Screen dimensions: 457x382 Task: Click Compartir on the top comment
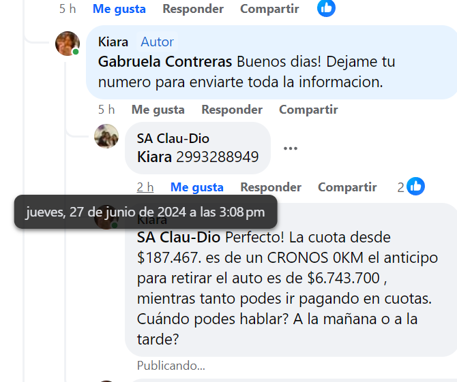(x=269, y=9)
